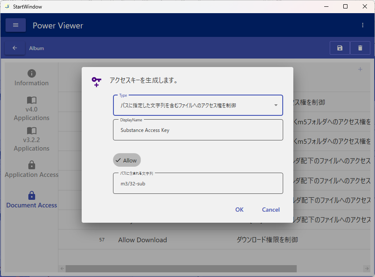Open the three-dot overflow menu
Image resolution: width=375 pixels, height=277 pixels.
[363, 25]
